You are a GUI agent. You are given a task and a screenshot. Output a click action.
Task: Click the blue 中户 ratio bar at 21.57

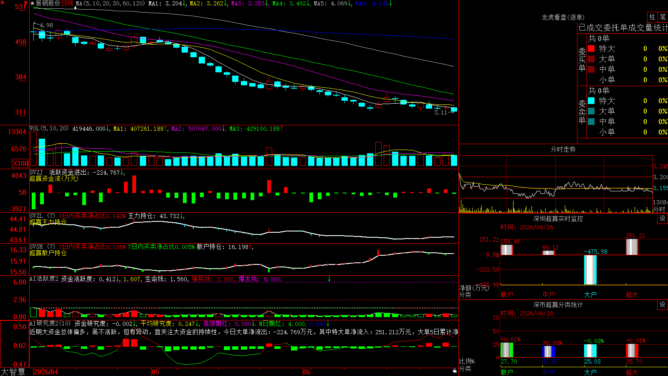click(x=549, y=352)
